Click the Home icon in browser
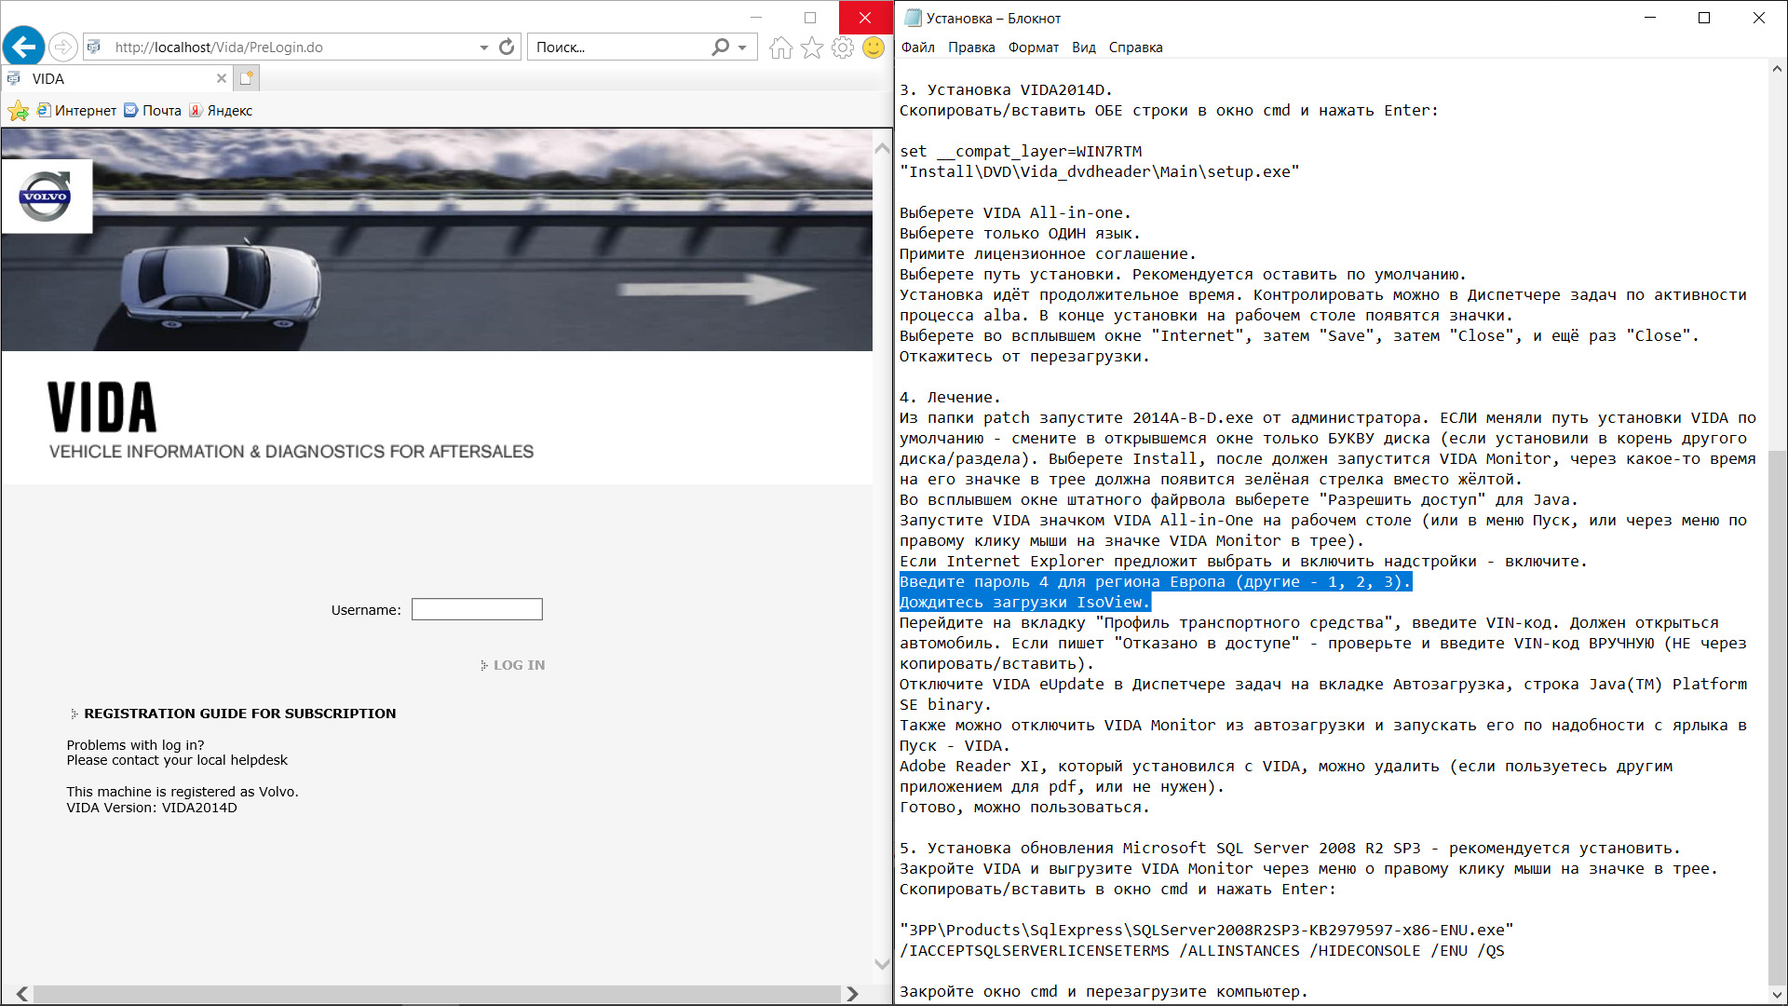This screenshot has width=1788, height=1006. pyautogui.click(x=780, y=48)
